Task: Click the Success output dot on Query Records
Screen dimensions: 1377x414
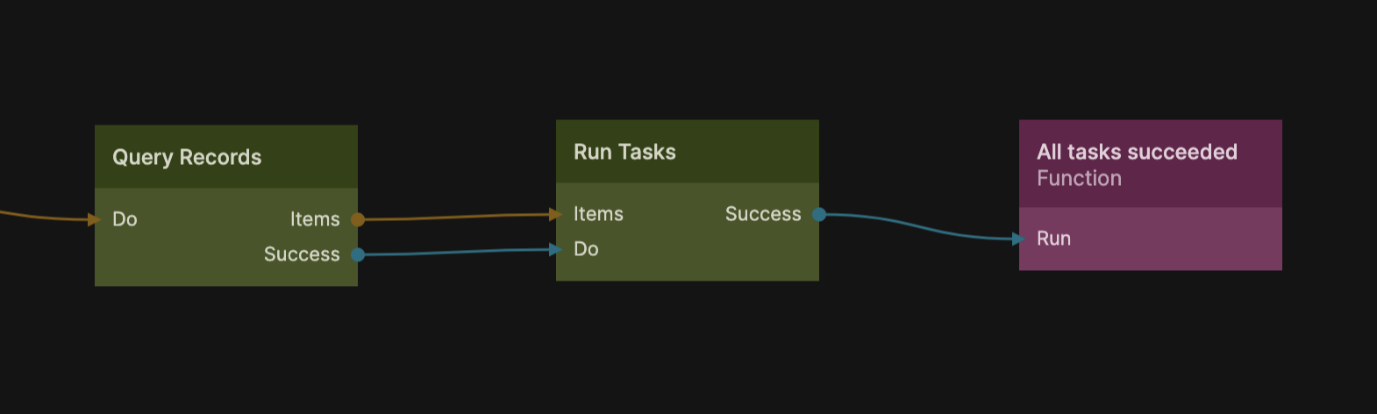Action: click(x=357, y=254)
